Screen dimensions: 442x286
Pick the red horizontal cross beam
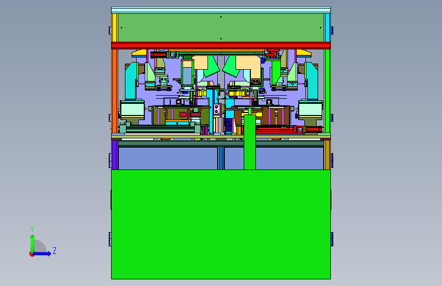[221, 46]
